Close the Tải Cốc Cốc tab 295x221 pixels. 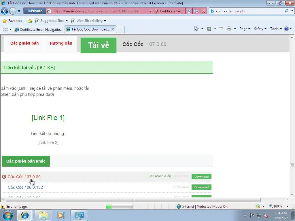[113, 29]
